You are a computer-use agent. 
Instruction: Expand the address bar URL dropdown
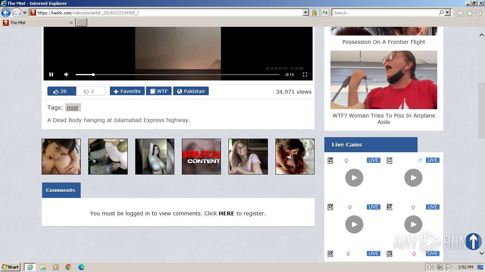point(306,13)
